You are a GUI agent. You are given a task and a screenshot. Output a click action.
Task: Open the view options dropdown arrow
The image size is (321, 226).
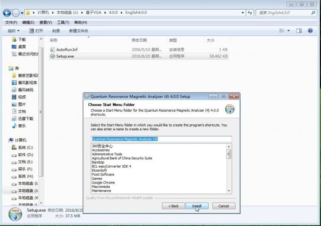pos(288,31)
